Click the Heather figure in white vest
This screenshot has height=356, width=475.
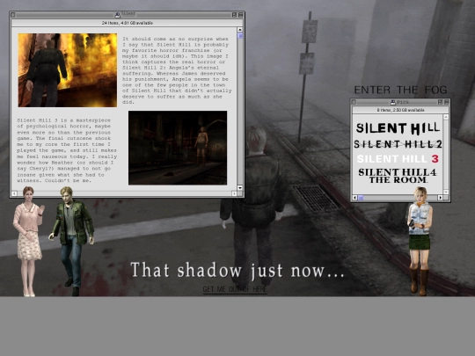click(420, 241)
